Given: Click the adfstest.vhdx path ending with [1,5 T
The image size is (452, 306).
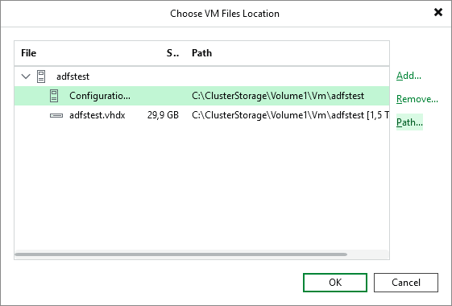Looking at the screenshot, I should 290,115.
